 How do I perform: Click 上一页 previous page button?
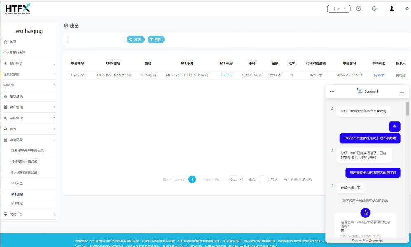(x=179, y=179)
